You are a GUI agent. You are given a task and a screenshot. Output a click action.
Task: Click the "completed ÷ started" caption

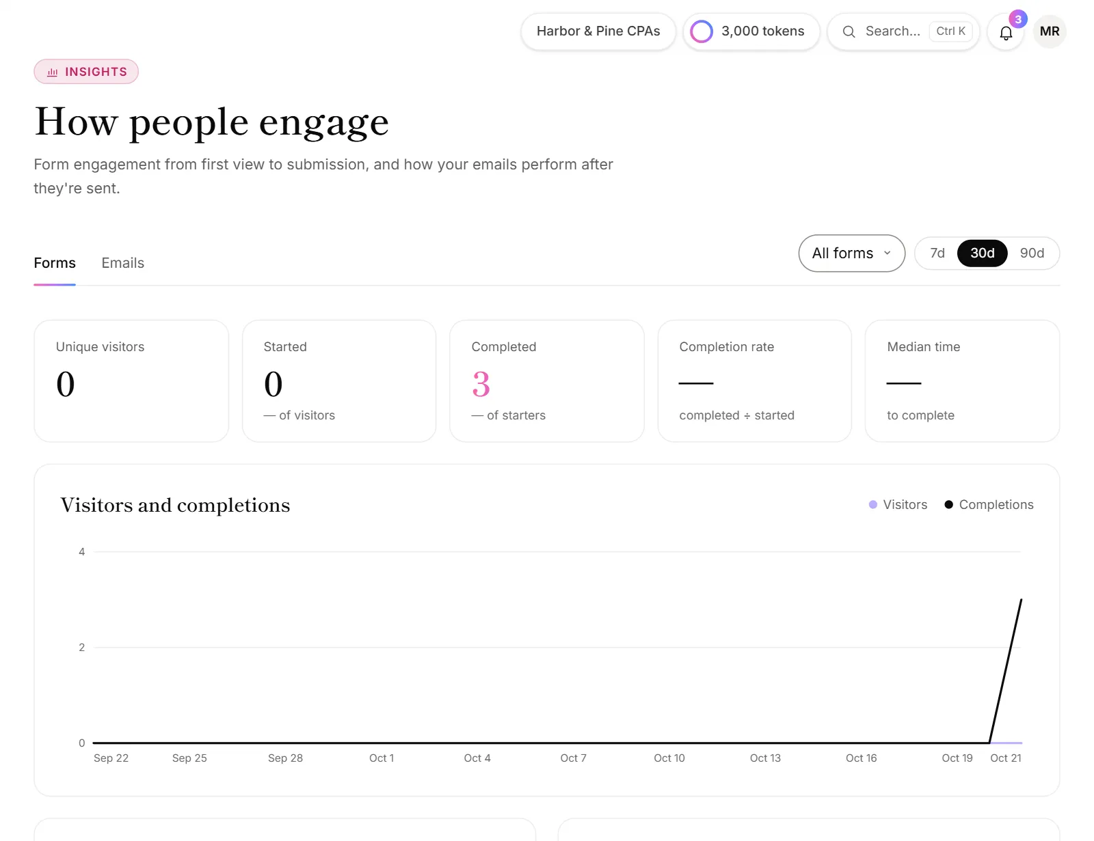737,415
